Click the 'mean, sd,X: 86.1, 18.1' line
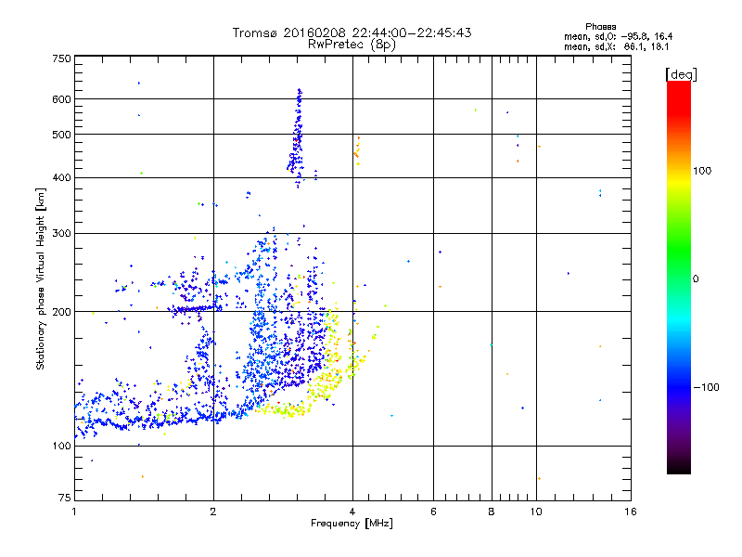742x557 pixels. (x=616, y=47)
